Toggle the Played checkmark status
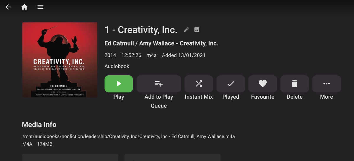 coord(231,84)
